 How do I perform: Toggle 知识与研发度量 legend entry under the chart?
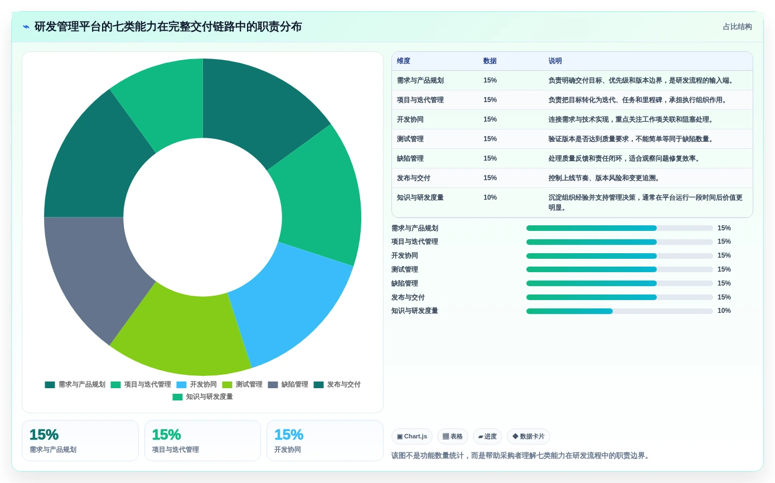coord(203,397)
